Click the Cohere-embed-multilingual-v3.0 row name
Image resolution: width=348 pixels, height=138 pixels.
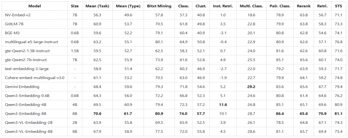point(34,78)
